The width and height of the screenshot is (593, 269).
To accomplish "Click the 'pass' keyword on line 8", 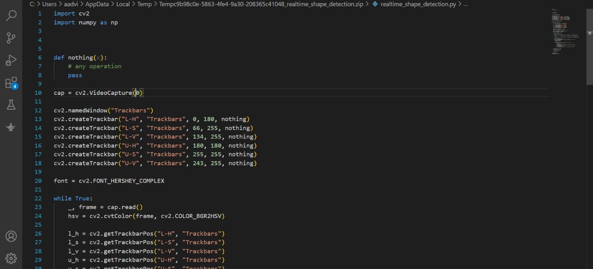I will point(75,75).
